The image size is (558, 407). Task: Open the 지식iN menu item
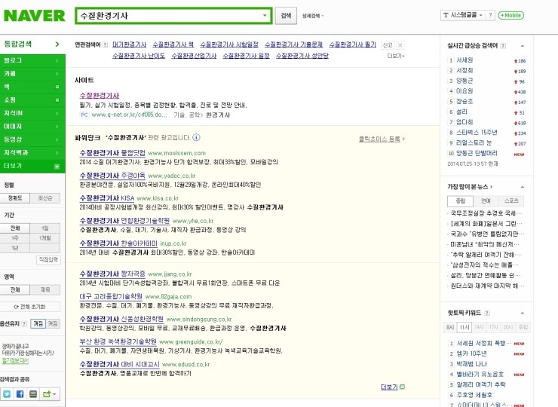(32, 113)
